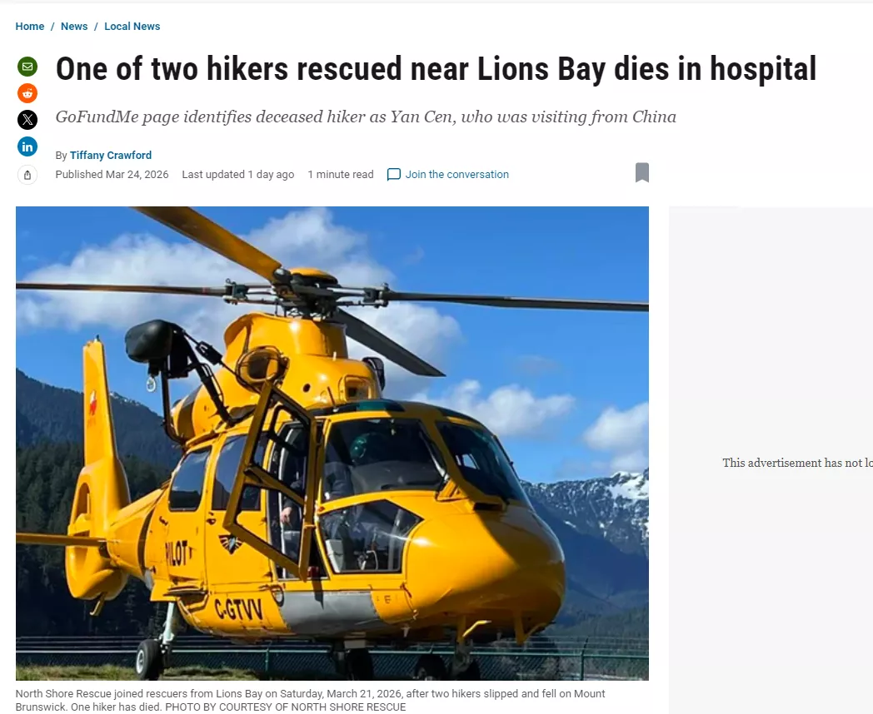Click the speech bubble comment icon
Viewport: 873px width, 714px height.
[394, 175]
